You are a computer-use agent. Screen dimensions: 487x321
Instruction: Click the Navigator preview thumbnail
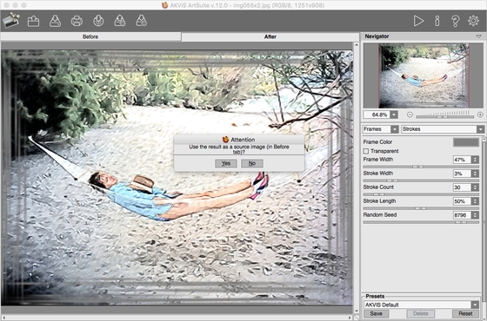click(x=424, y=75)
